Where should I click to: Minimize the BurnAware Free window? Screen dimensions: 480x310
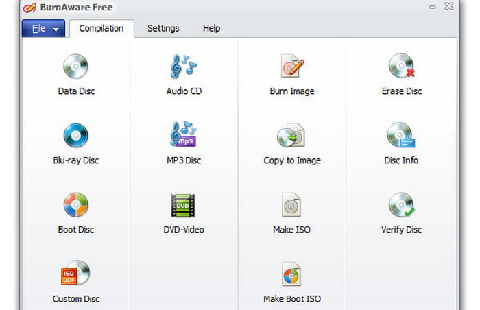pyautogui.click(x=432, y=7)
